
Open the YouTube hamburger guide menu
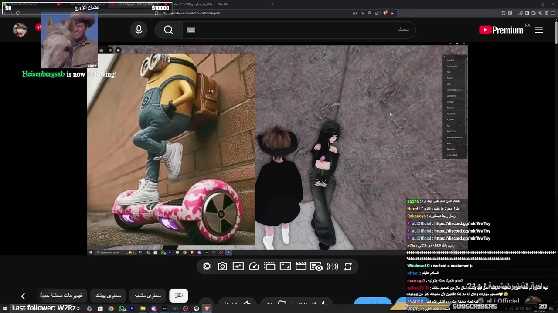click(x=539, y=30)
